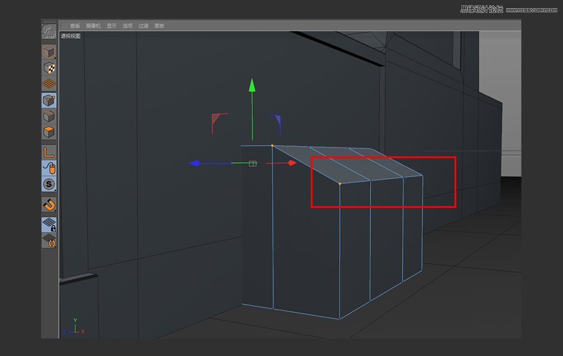Switch to Edges mode
This screenshot has width=563, height=356.
[49, 115]
